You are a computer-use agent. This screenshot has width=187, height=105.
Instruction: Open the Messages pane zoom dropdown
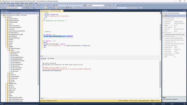[46, 98]
